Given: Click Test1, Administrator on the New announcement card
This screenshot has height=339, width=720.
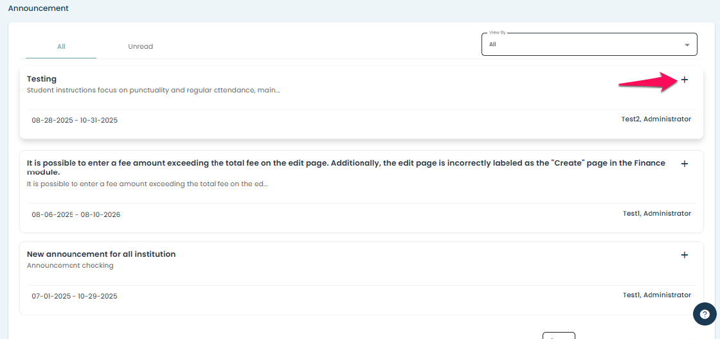Looking at the screenshot, I should (x=656, y=295).
